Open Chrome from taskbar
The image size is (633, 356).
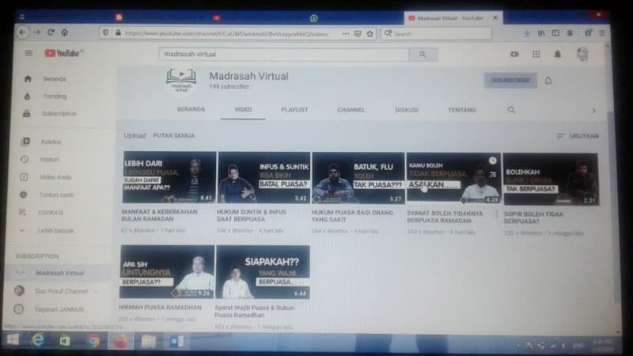tap(93, 342)
